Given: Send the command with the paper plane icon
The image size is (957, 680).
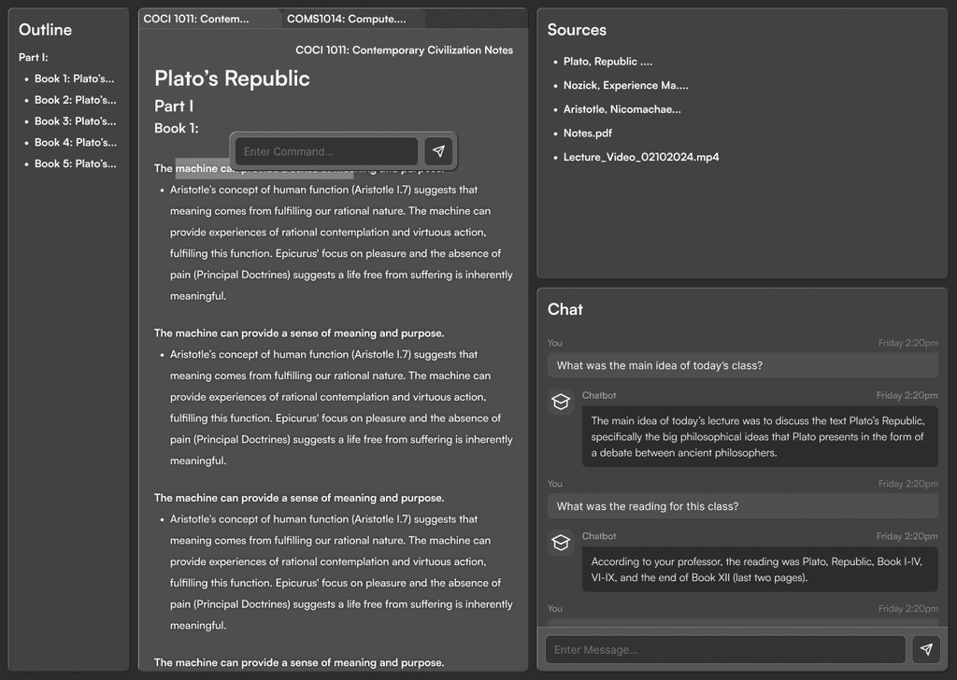Looking at the screenshot, I should click(438, 151).
